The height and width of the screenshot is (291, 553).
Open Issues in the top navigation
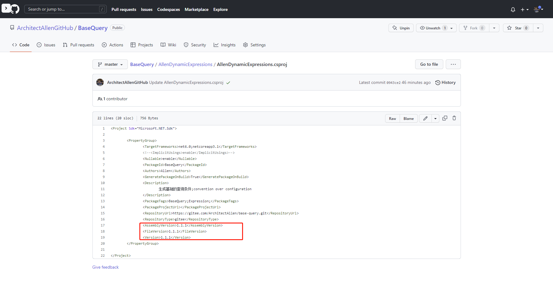click(147, 9)
